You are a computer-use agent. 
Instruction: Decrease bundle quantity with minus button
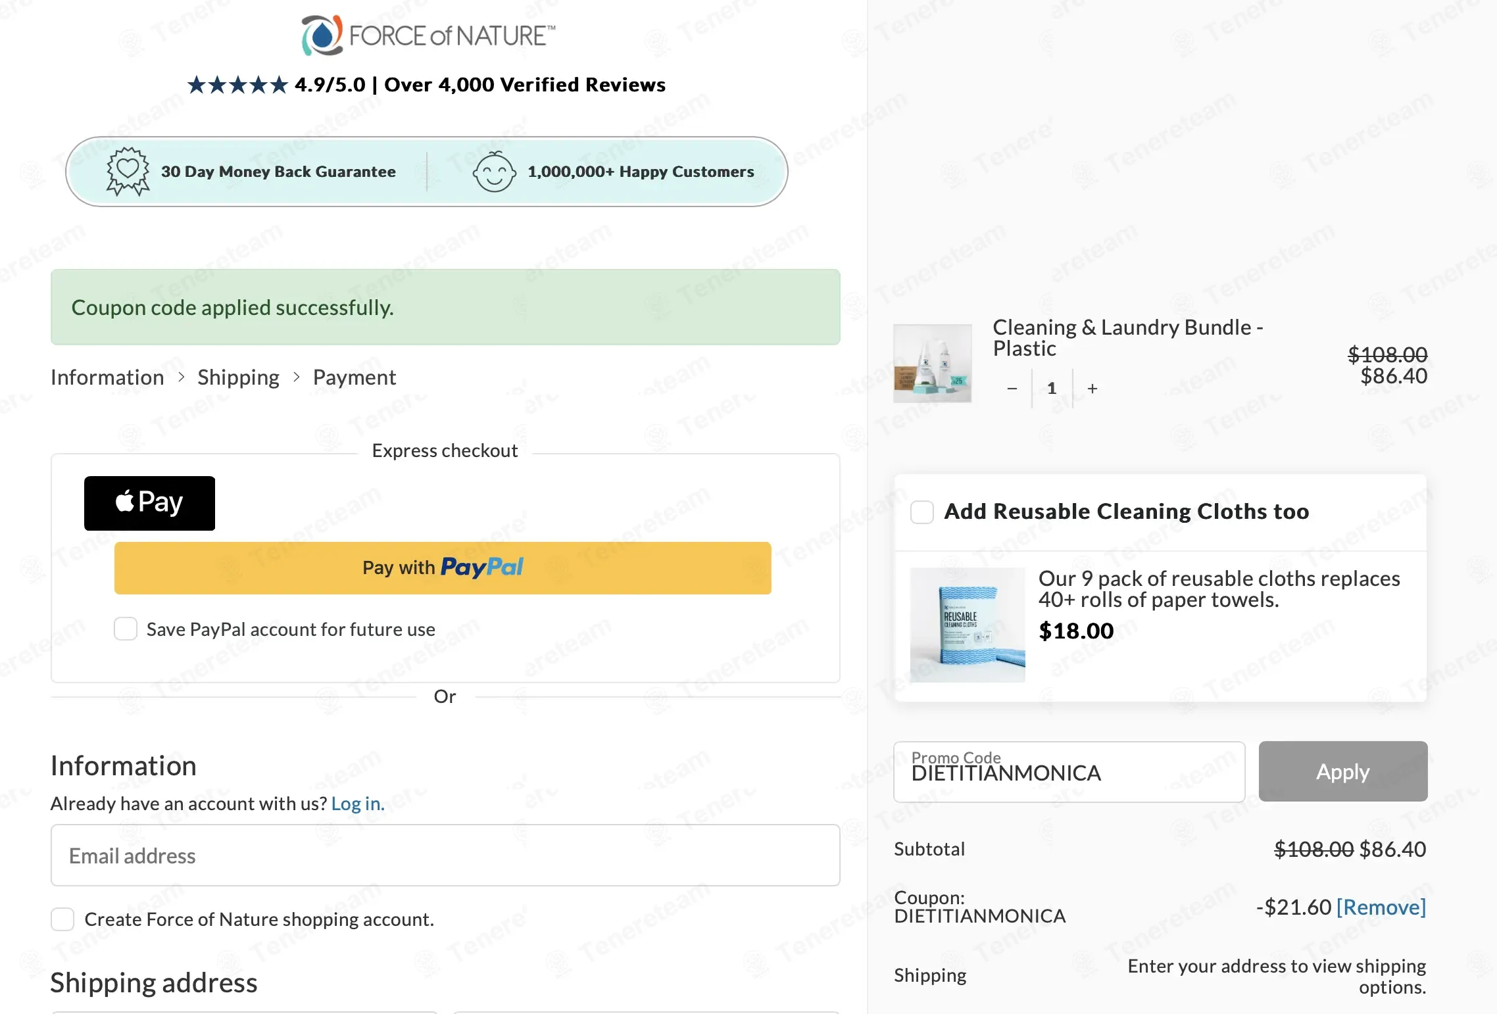(x=1012, y=389)
